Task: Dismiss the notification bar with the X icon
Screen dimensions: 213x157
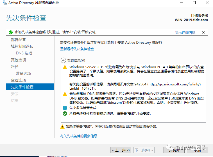Action: 203,32
